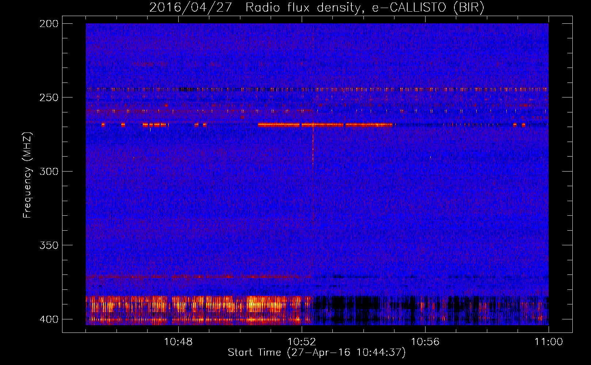Image resolution: width=591 pixels, height=365 pixels.
Task: Click the plot title "Radio flux density, e-CALLISTO (BIR)"
Action: point(365,7)
